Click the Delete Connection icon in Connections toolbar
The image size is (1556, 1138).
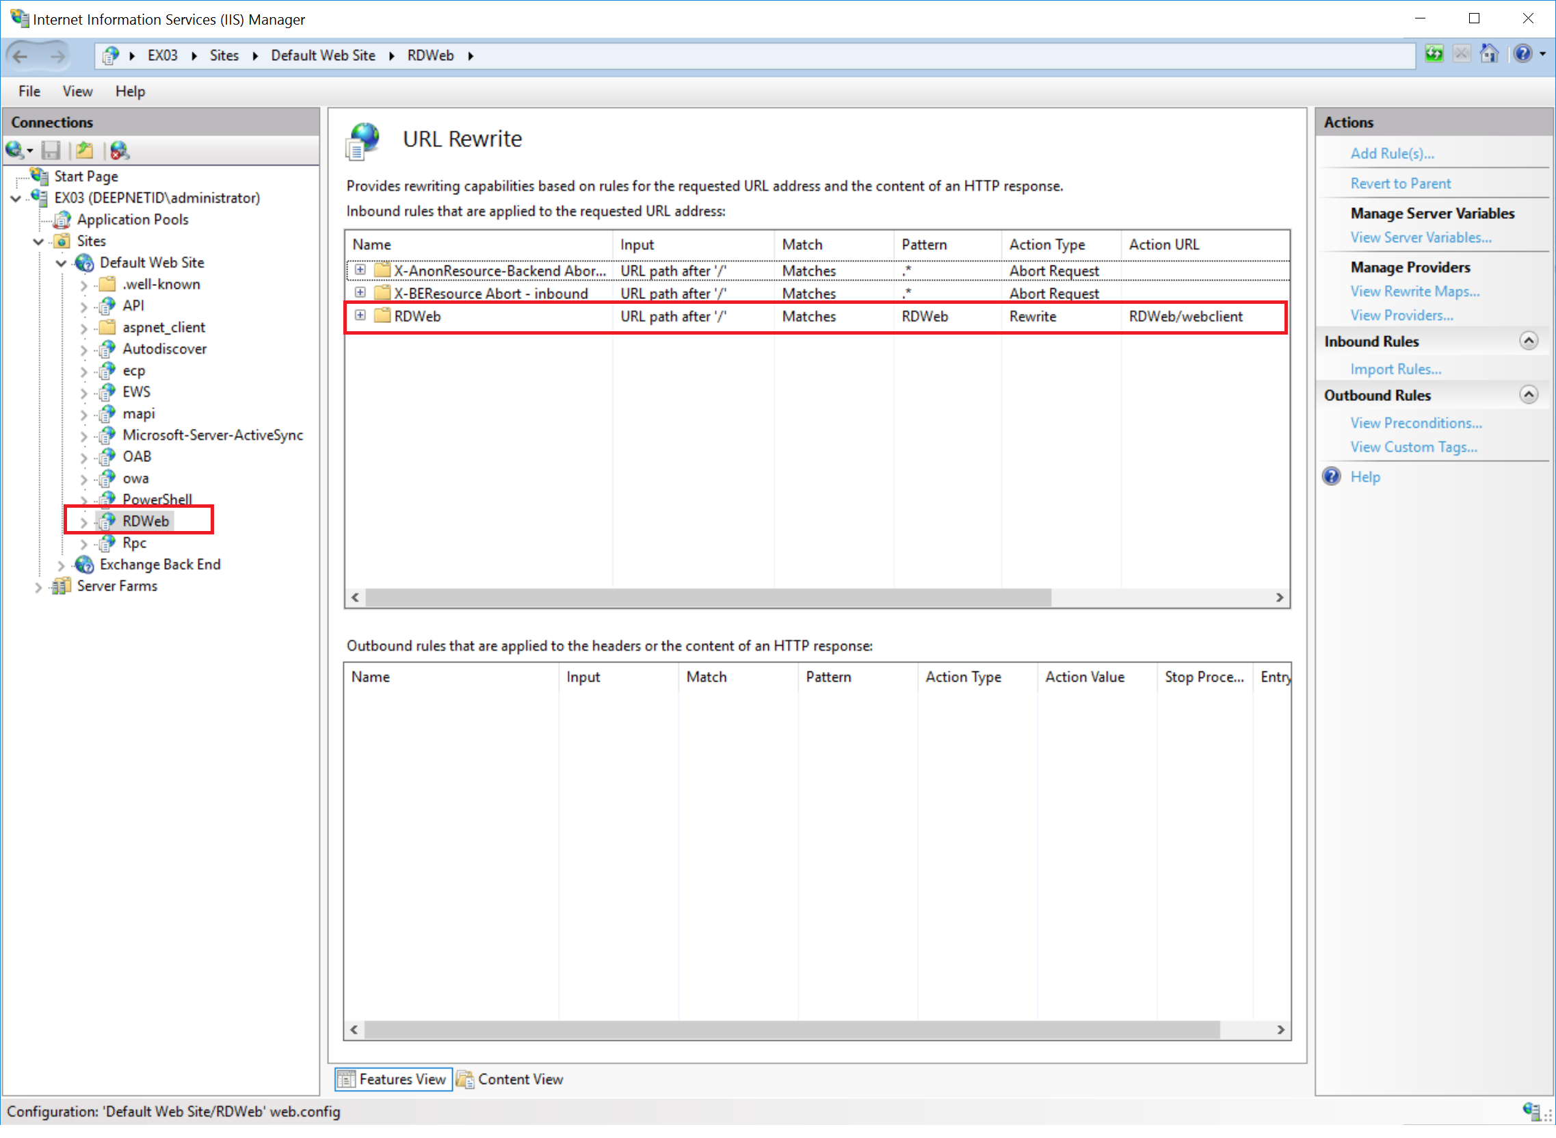pos(120,150)
